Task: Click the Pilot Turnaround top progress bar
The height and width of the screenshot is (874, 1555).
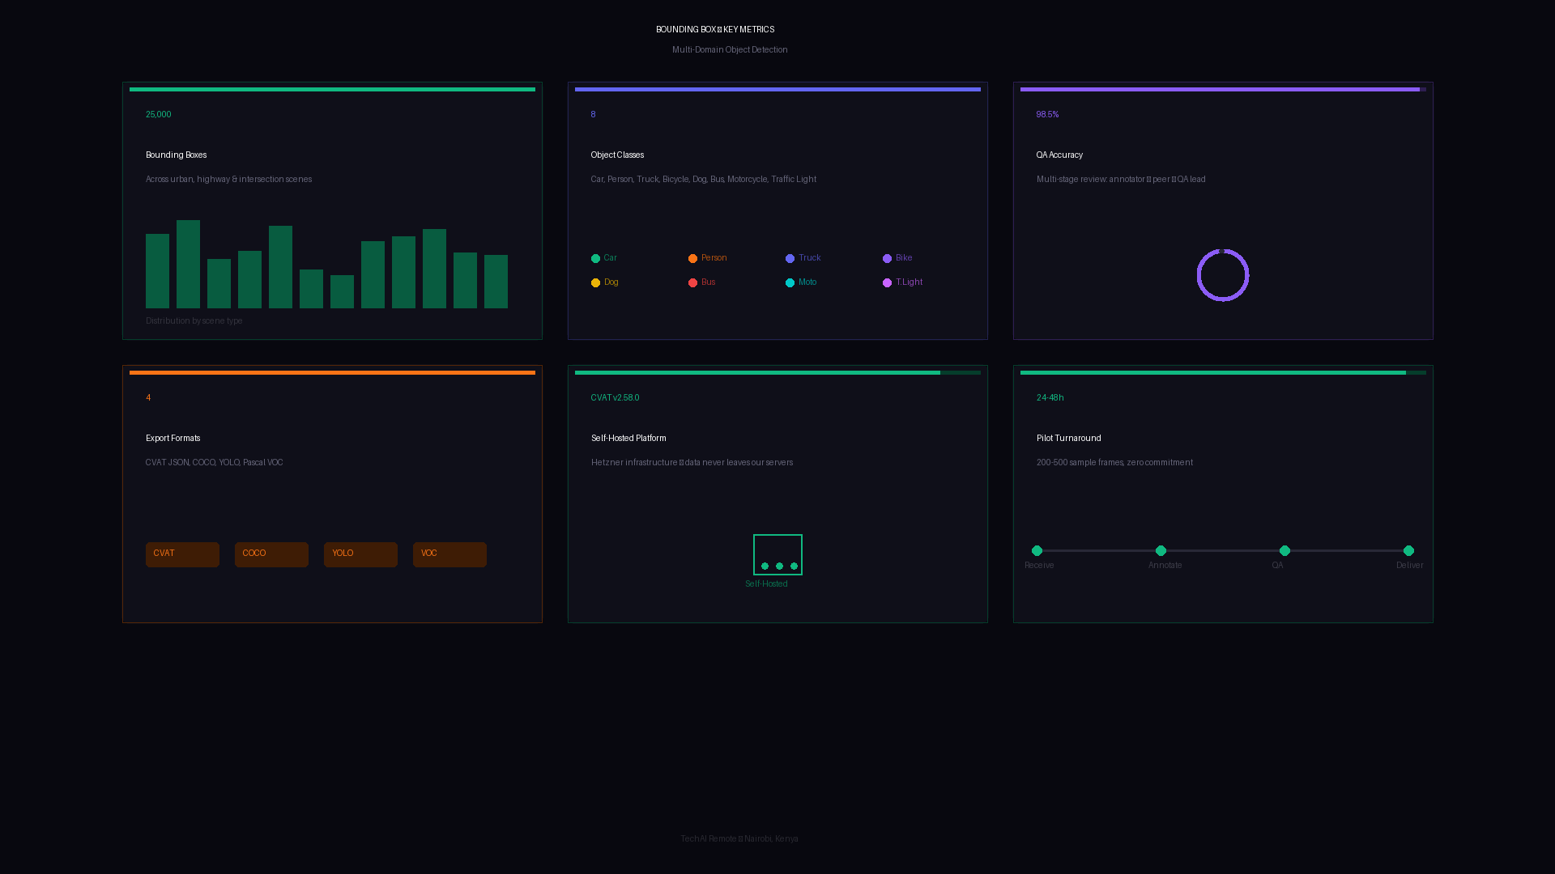Action: click(x=1223, y=372)
